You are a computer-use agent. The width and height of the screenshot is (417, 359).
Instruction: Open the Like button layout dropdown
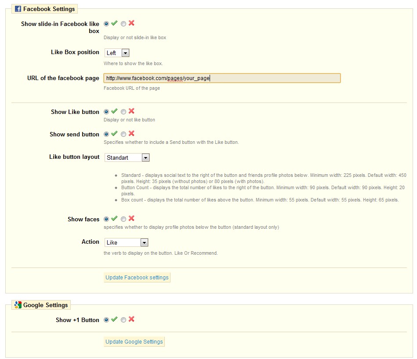127,158
